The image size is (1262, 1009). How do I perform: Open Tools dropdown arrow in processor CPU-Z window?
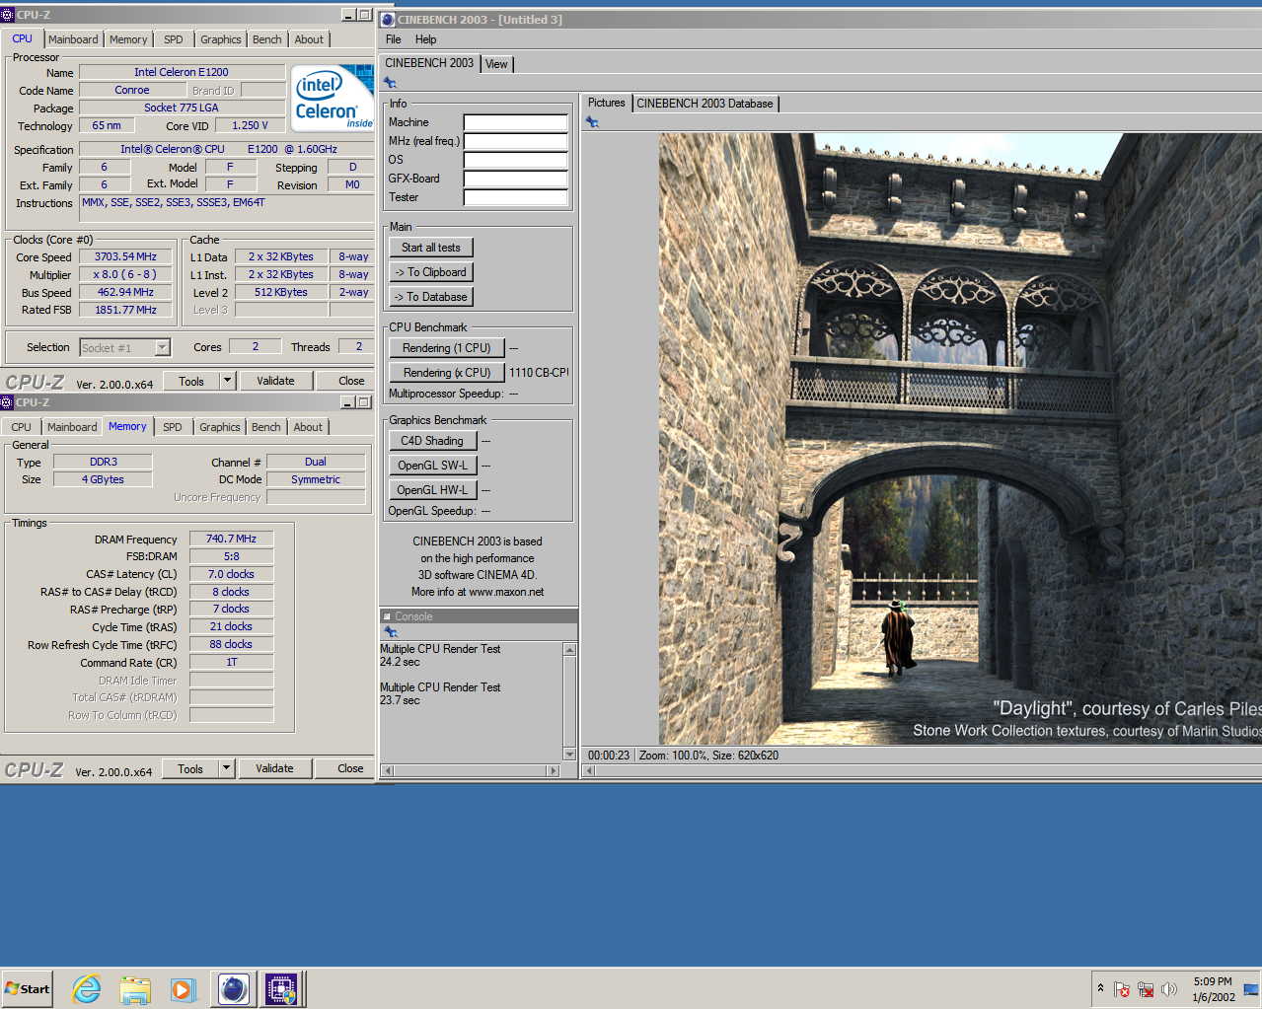click(x=227, y=381)
